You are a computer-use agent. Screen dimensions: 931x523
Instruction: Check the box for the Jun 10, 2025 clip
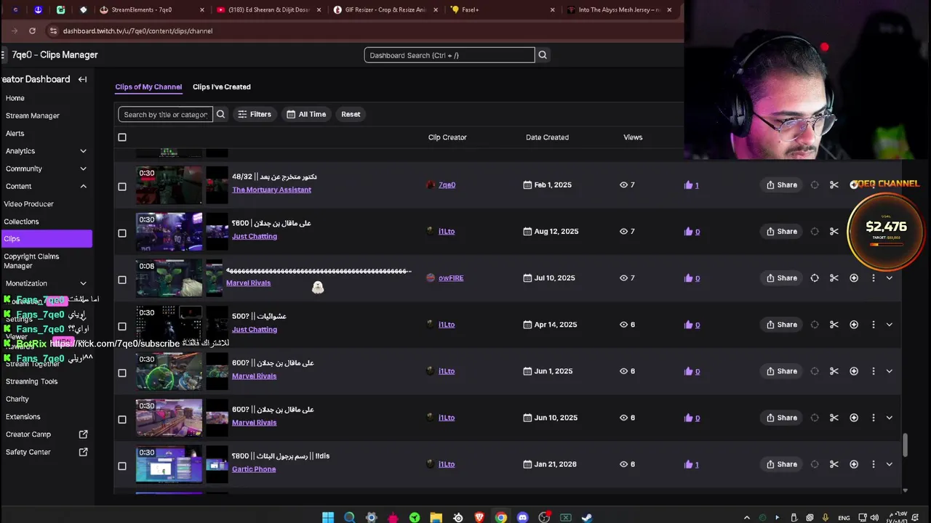click(x=122, y=419)
